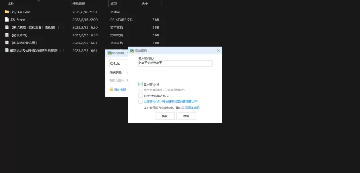360x173 pixels.
Task: Enable the ZIP经典加密方式(L) checkbox
Action: pos(140,95)
